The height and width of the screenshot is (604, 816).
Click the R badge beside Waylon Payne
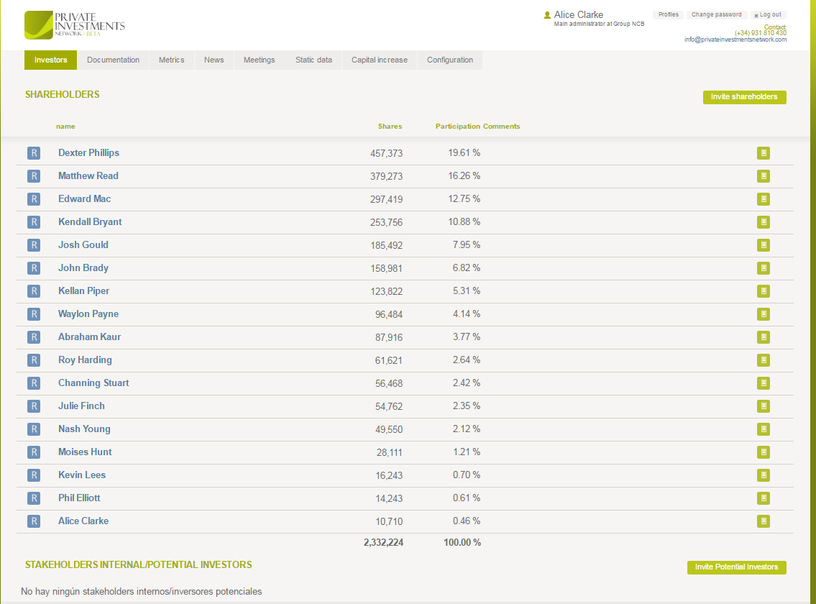click(34, 314)
